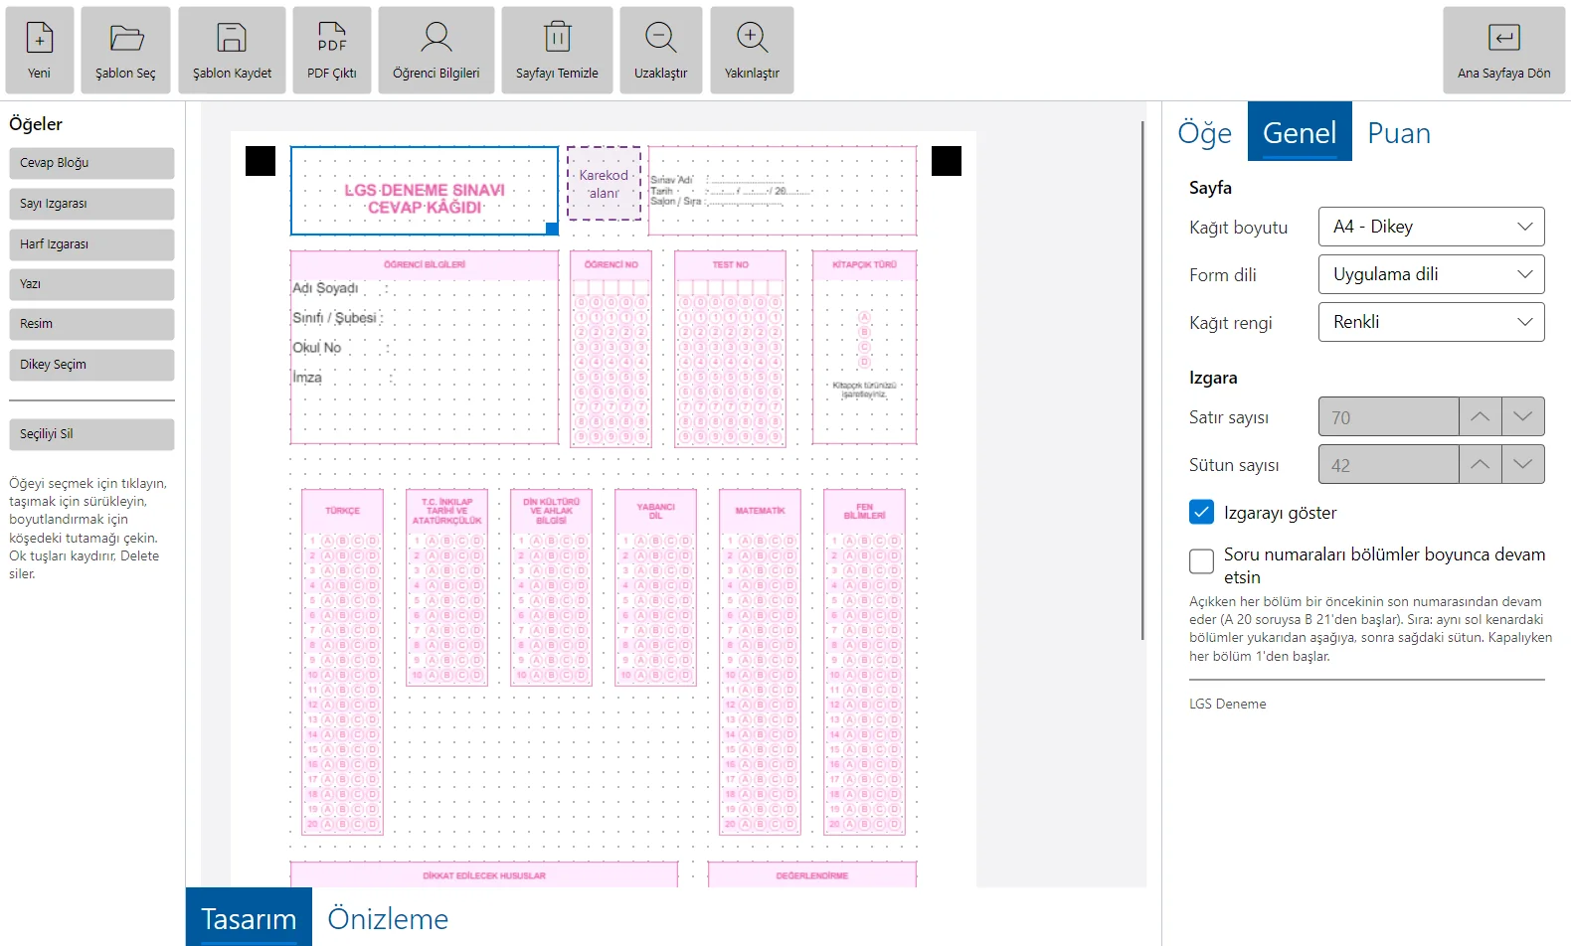The width and height of the screenshot is (1571, 946).
Task: Insert a Yazı element
Action: tap(91, 284)
